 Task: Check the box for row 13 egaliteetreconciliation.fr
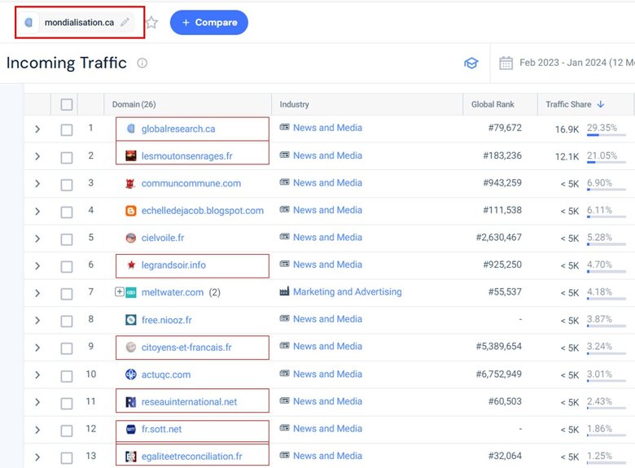click(x=67, y=458)
